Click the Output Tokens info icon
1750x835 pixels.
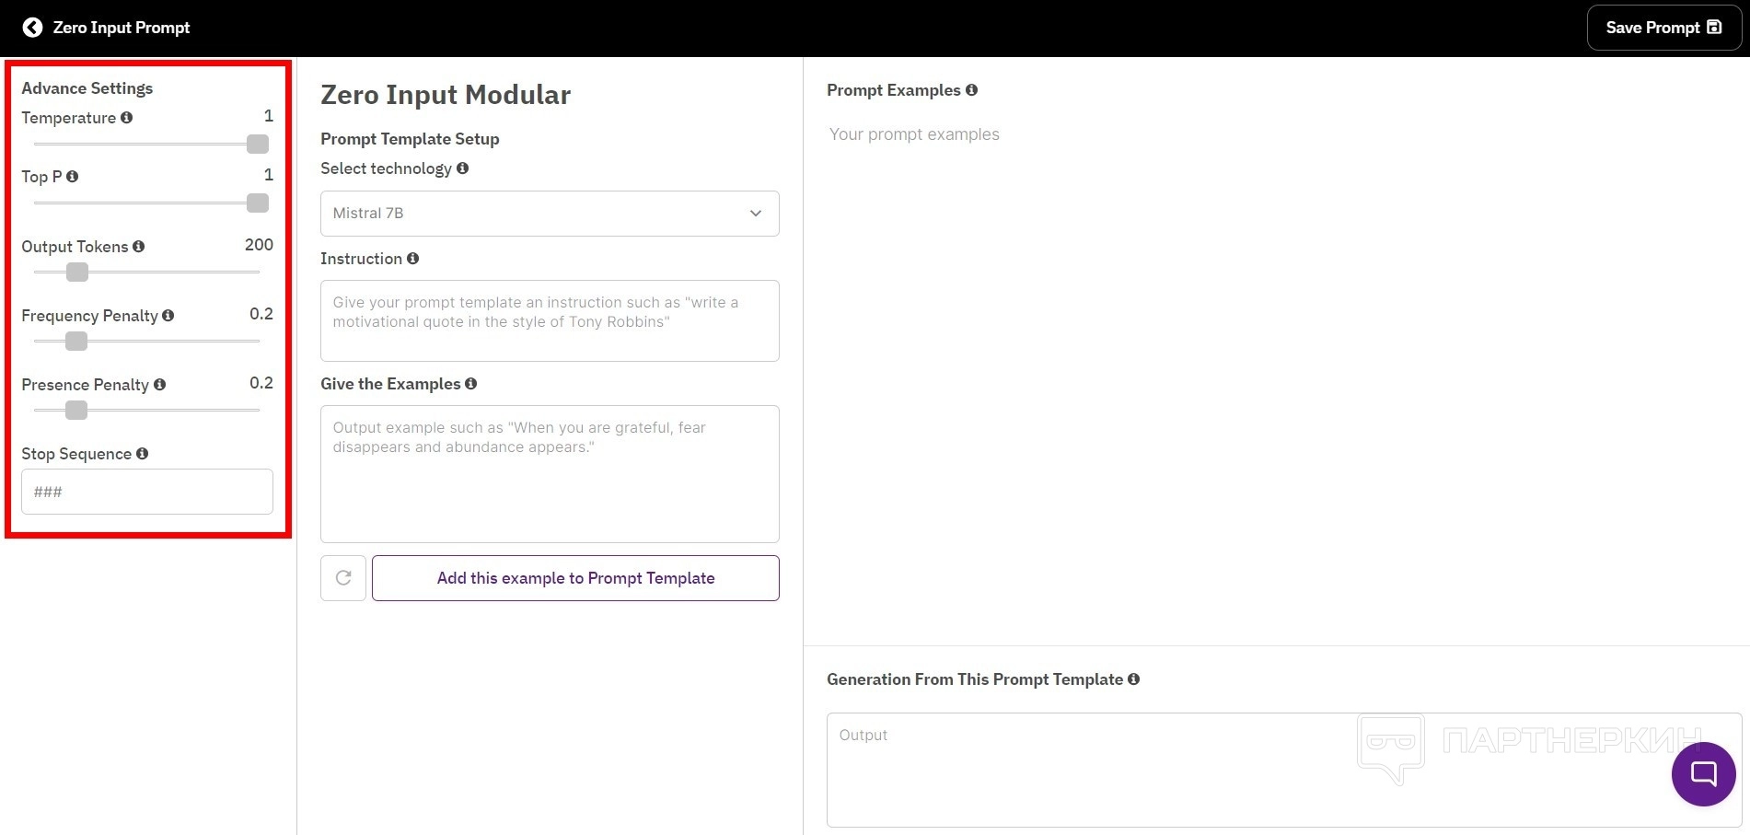[139, 247]
